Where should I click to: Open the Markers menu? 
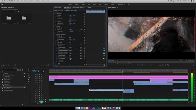[32, 1]
